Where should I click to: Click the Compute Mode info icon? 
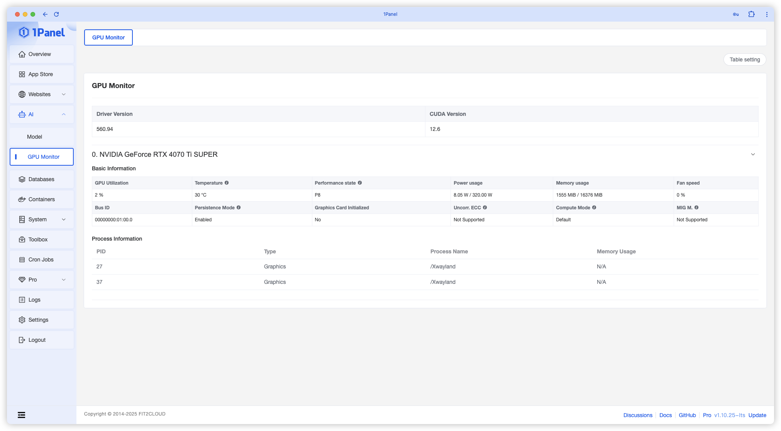(x=594, y=207)
